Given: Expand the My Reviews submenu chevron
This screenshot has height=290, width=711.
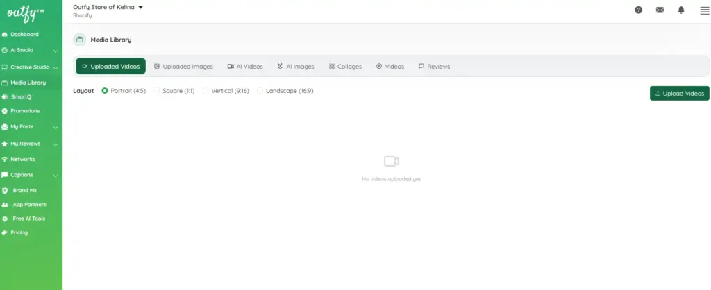Looking at the screenshot, I should click(56, 144).
